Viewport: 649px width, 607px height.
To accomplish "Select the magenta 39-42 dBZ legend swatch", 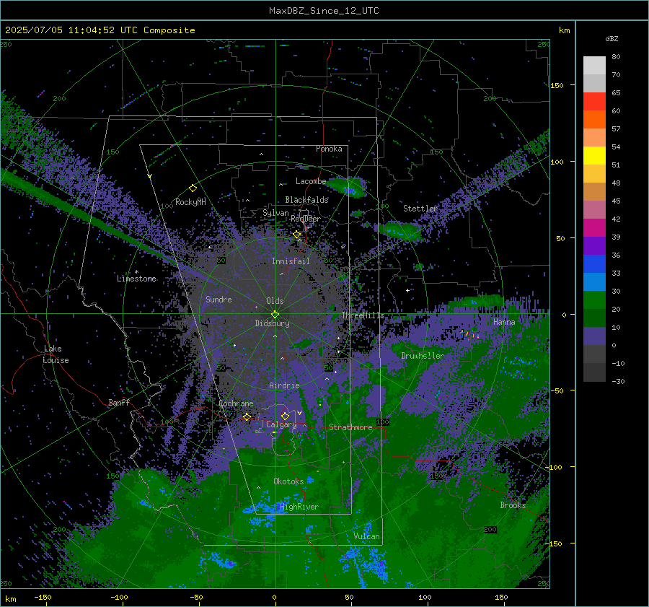I will pyautogui.click(x=594, y=227).
